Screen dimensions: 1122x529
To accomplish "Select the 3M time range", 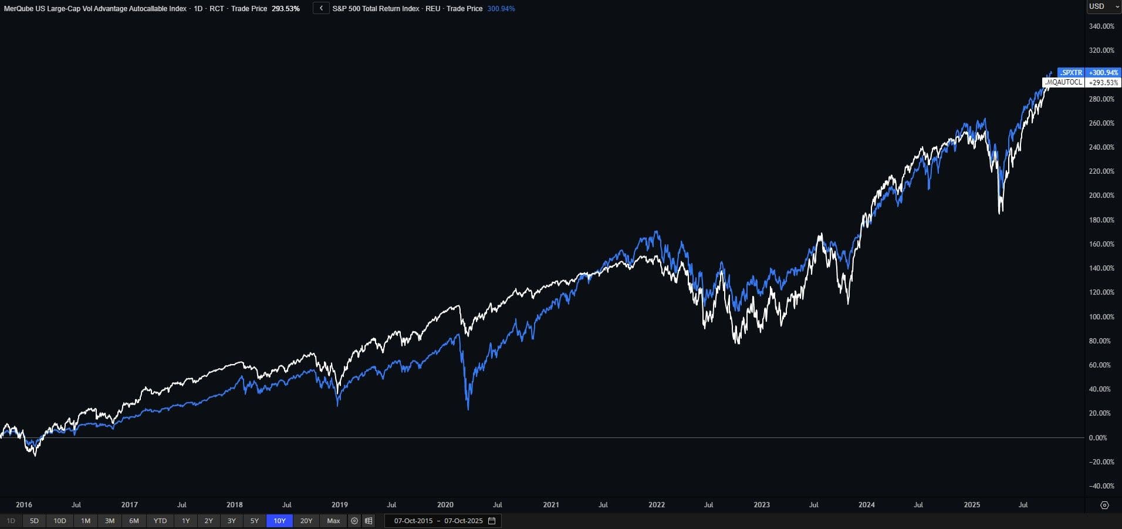I will [x=110, y=521].
